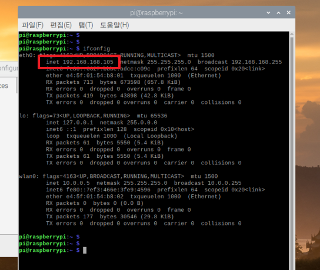
Task: Click the ifconfig command text
Action: click(x=96, y=49)
